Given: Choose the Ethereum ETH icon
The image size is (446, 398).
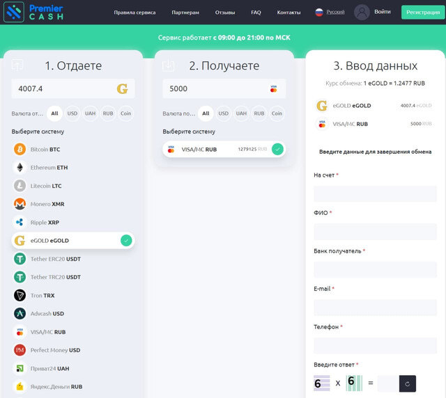Looking at the screenshot, I should (20, 168).
